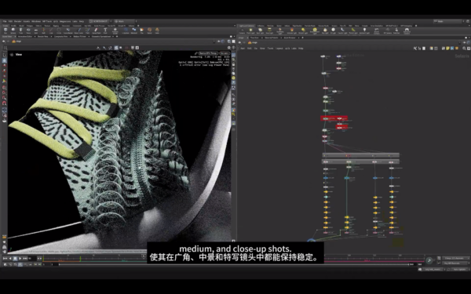Select the Camera shelf tool
The width and height of the screenshot is (471, 294).
(x=242, y=31)
